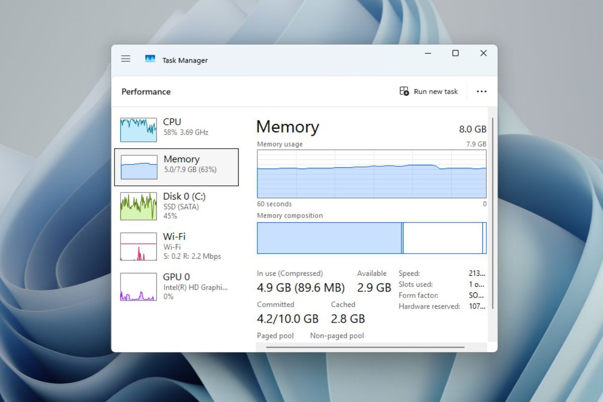Image resolution: width=603 pixels, height=402 pixels.
Task: Click the Run new task icon
Action: (404, 91)
